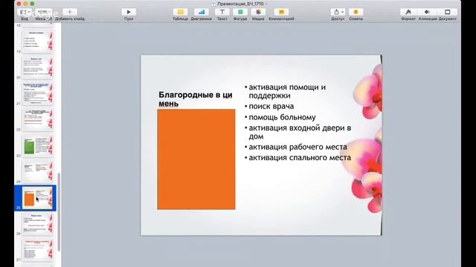Open the Советы tips button
476x267 pixels.
(356, 12)
